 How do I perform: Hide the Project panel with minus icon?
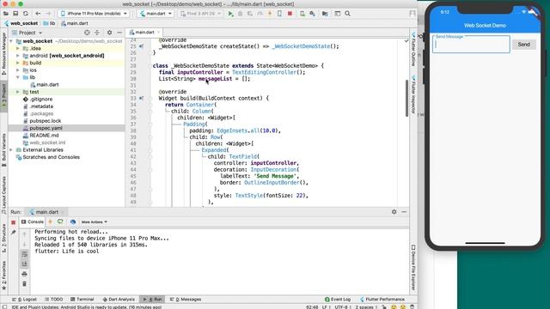pyautogui.click(x=119, y=33)
